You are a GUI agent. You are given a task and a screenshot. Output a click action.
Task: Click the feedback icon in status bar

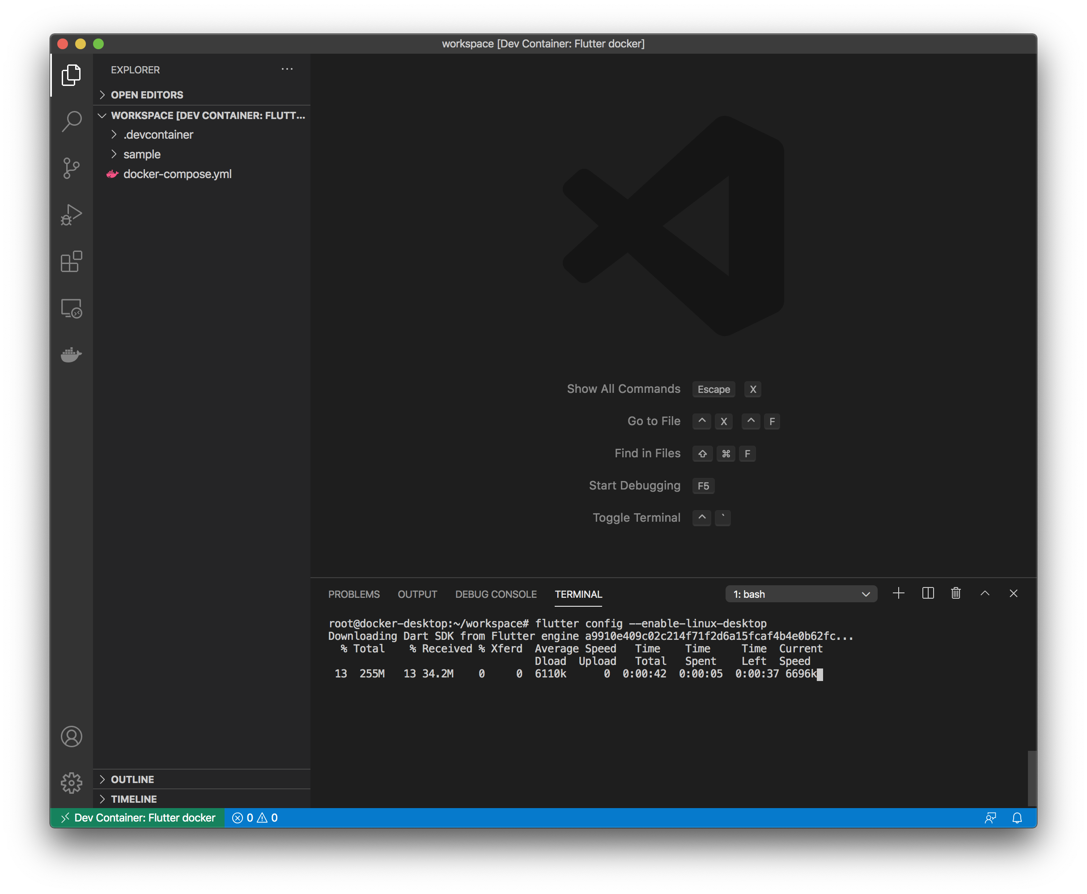click(x=989, y=818)
